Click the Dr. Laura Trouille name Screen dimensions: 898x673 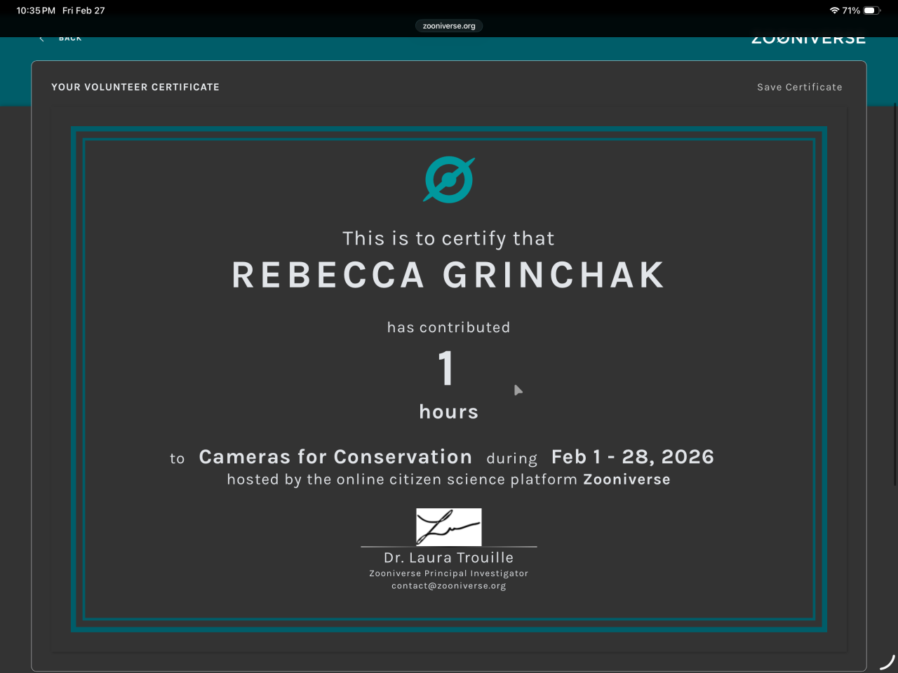tap(449, 558)
